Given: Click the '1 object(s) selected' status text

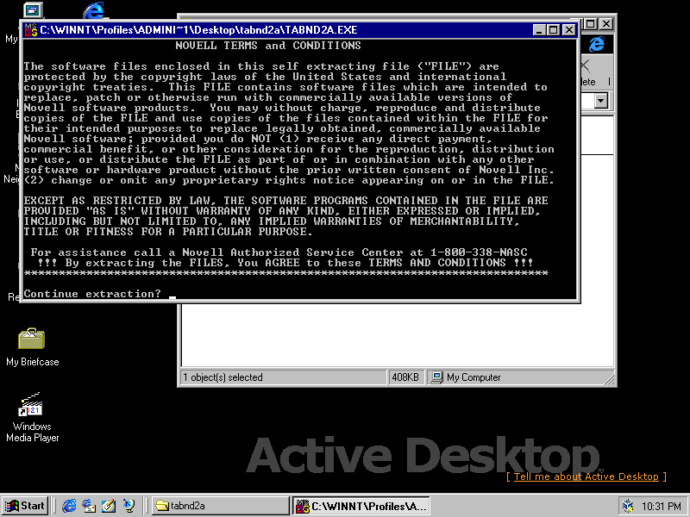Looking at the screenshot, I should click(x=223, y=377).
